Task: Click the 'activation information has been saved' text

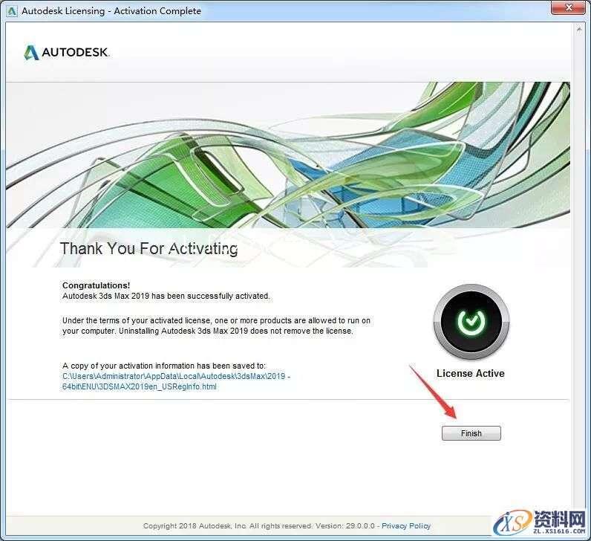Action: (x=163, y=366)
